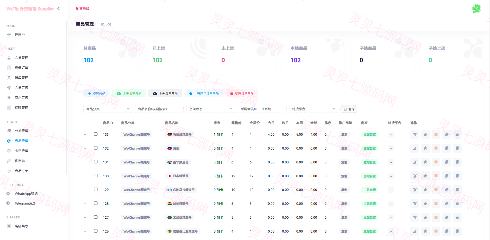Check the box for product 132
This screenshot has width=490, height=240.
pyautogui.click(x=96, y=148)
